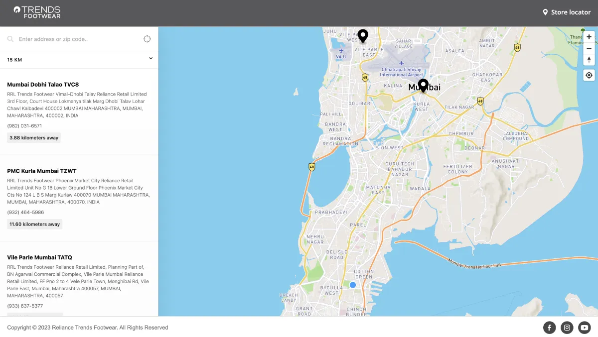Image resolution: width=598 pixels, height=337 pixels.
Task: Click the store pin near Vile Parle
Action: pyautogui.click(x=363, y=36)
